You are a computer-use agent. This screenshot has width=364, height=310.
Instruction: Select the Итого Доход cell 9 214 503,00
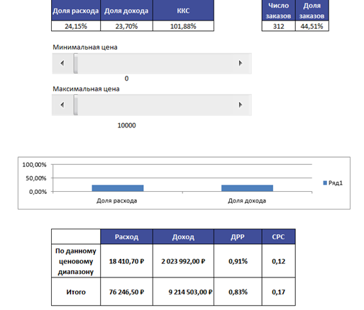pos(183,292)
